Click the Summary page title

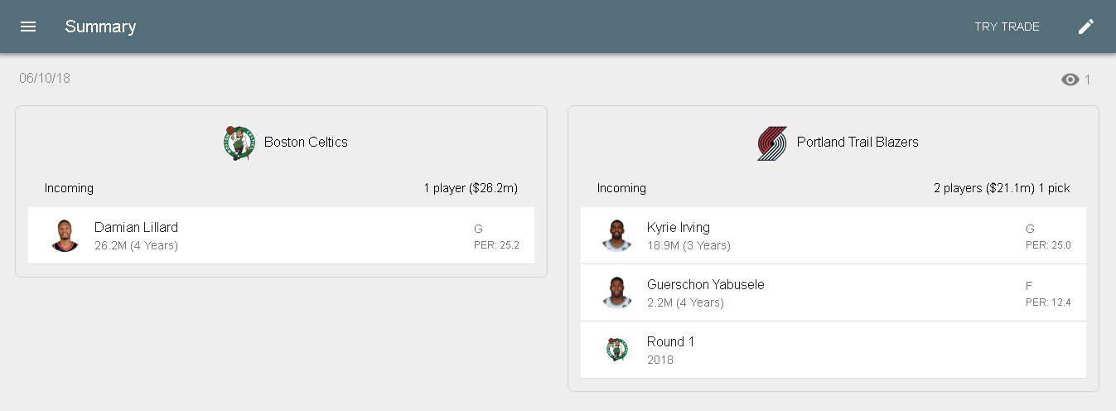pyautogui.click(x=100, y=27)
